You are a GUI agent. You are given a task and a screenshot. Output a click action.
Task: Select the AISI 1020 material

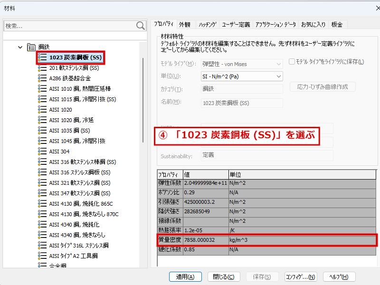(x=61, y=110)
